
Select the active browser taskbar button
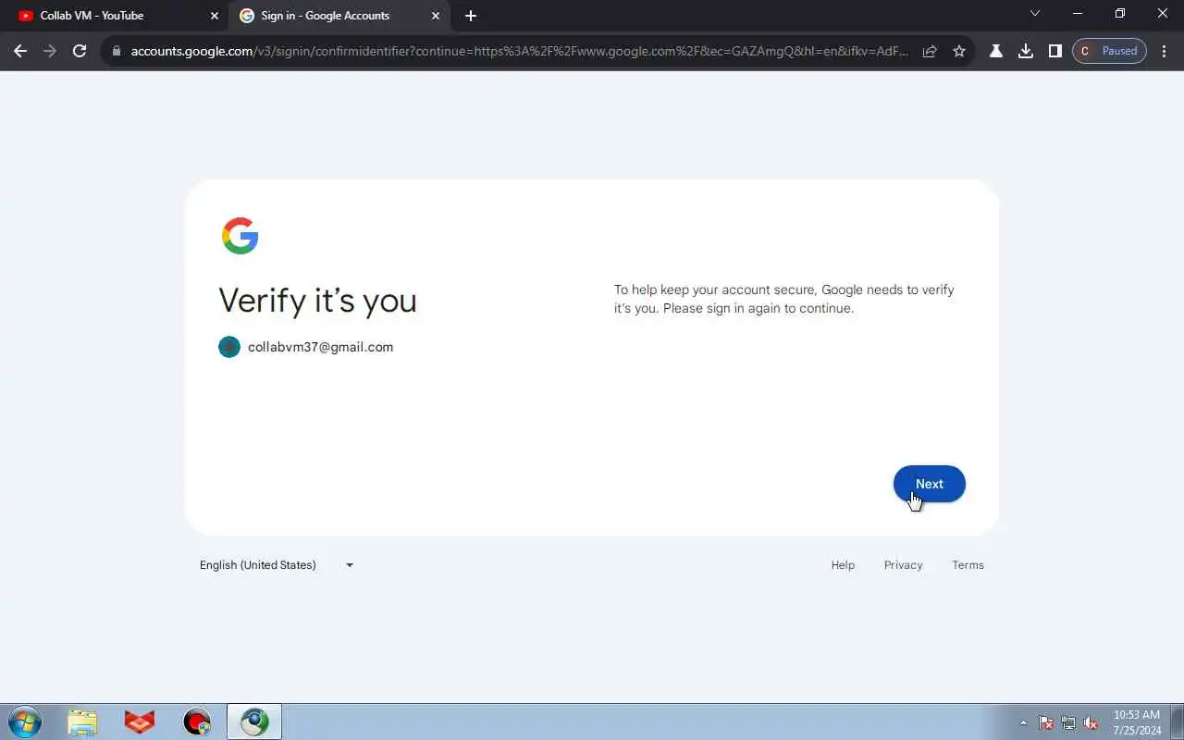(x=254, y=721)
